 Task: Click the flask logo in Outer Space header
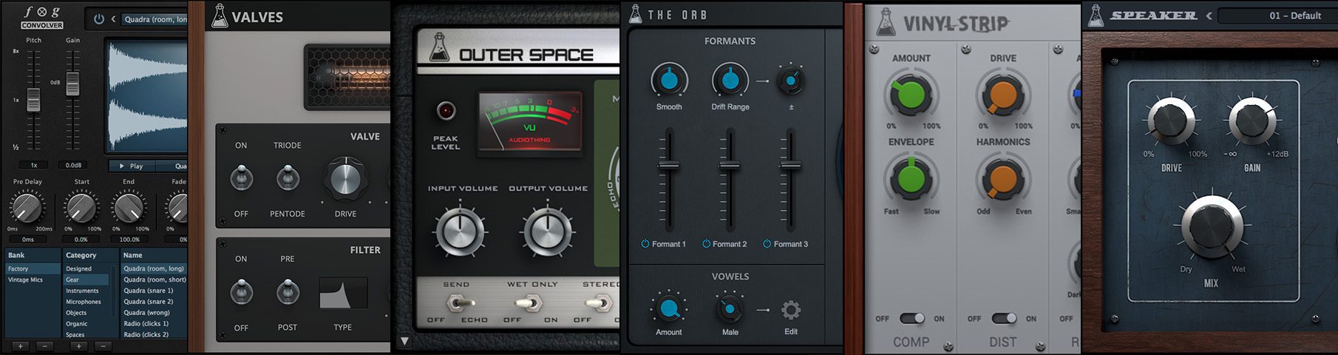click(439, 49)
